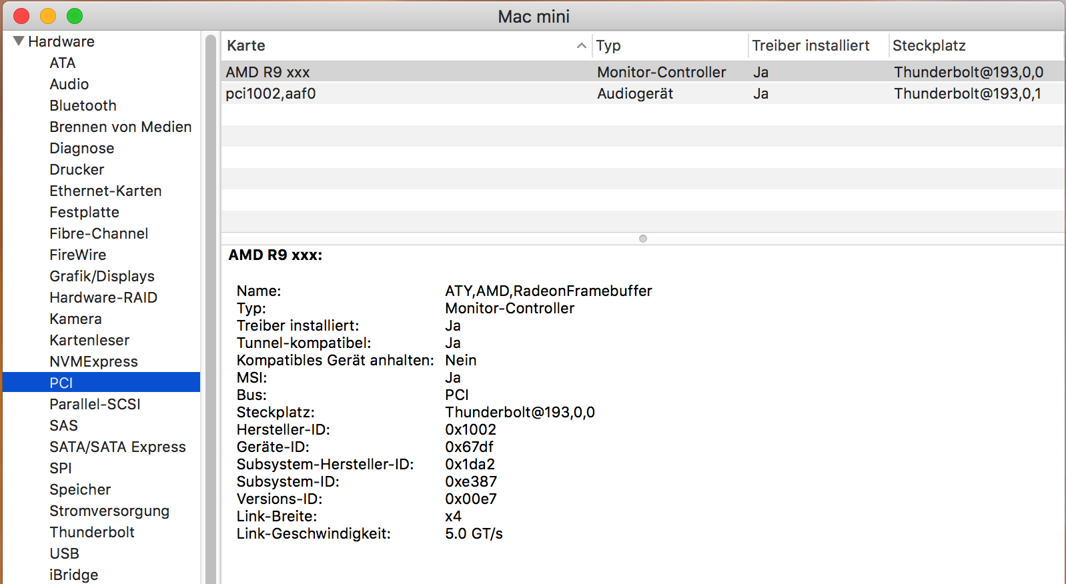
Task: Show NVMExpress information
Action: click(93, 361)
